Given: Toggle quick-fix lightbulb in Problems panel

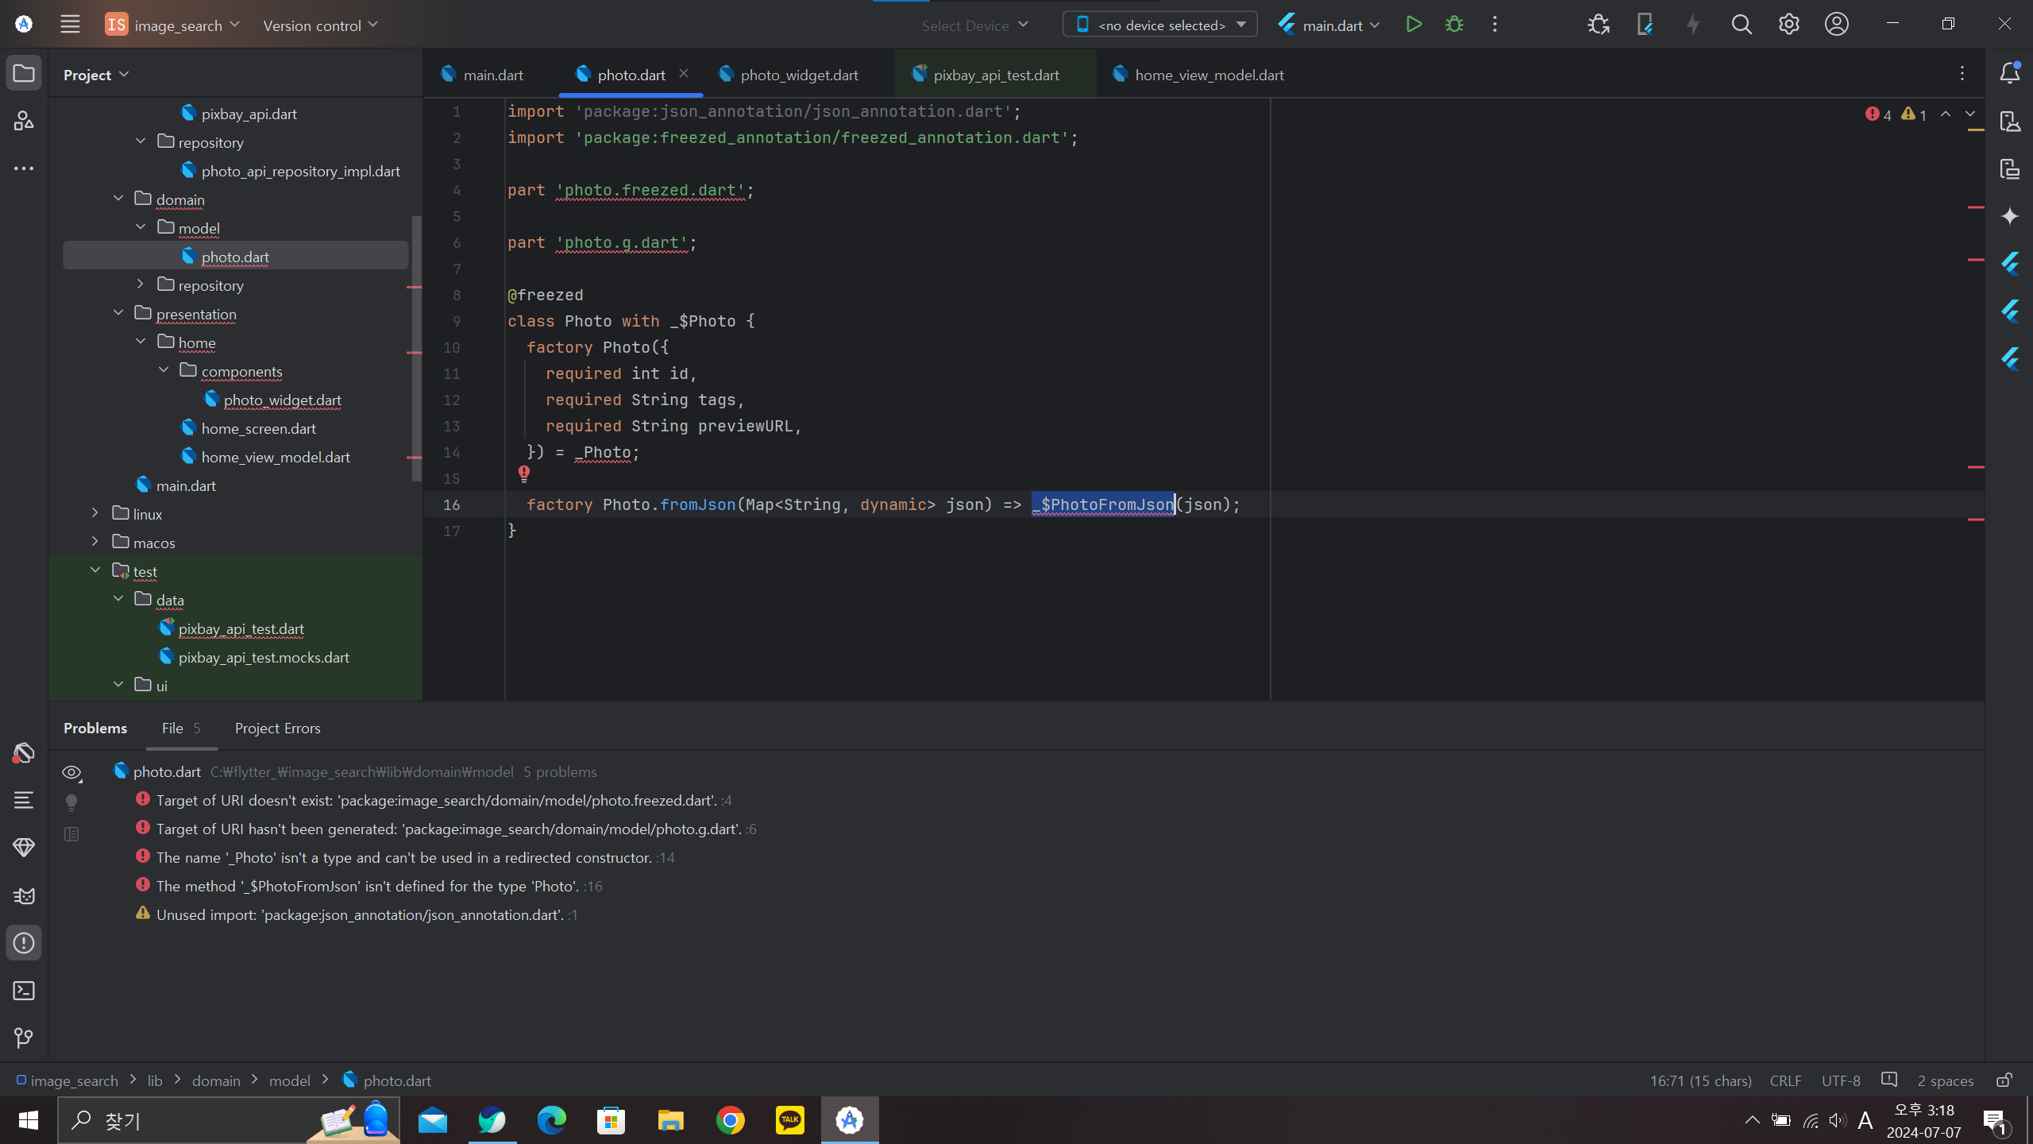Looking at the screenshot, I should click(x=71, y=802).
